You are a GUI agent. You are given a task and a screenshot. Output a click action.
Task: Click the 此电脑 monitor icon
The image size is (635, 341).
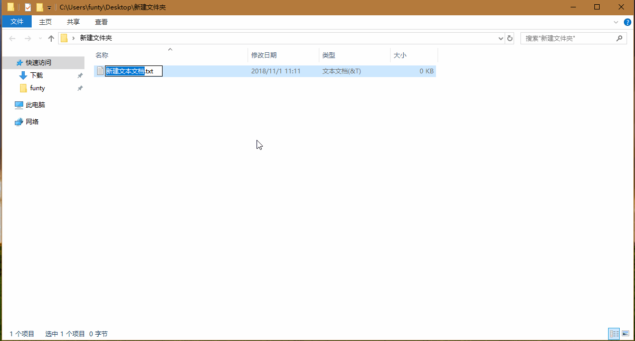coord(19,105)
